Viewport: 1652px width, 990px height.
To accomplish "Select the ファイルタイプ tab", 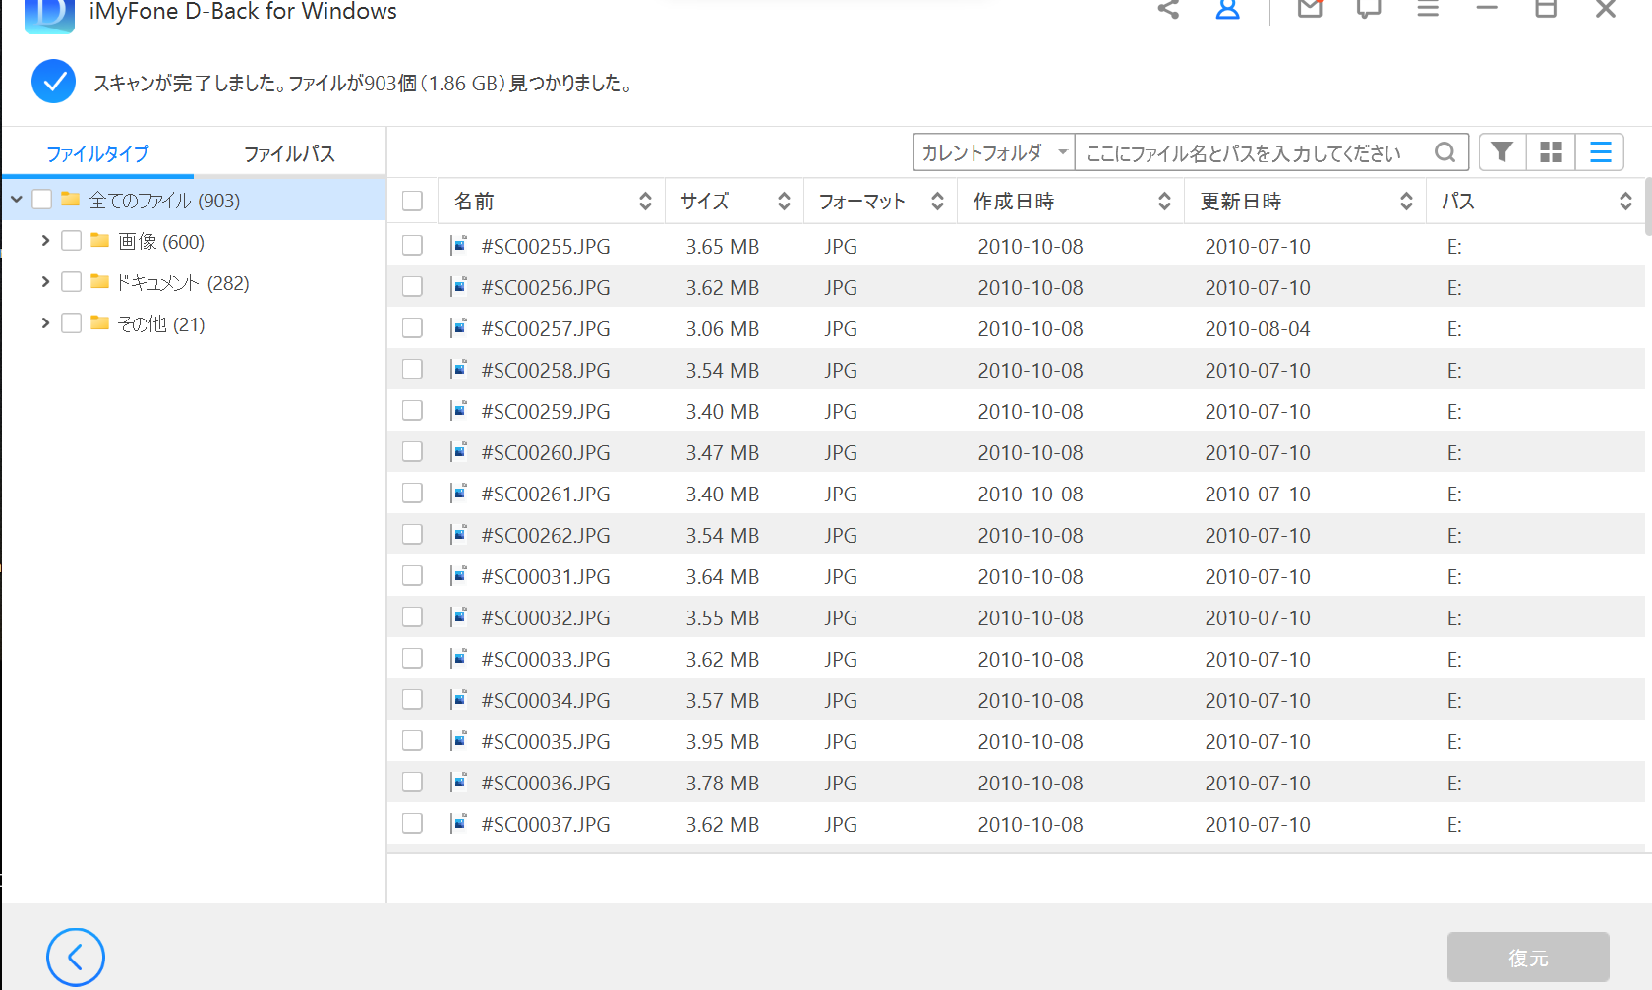I will [x=97, y=153].
